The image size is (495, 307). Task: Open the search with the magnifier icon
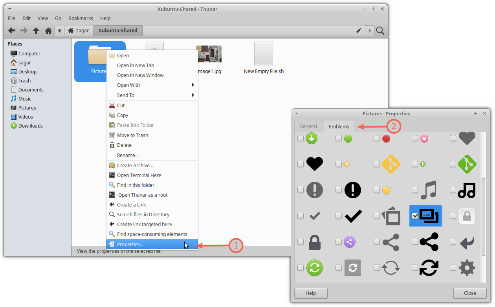tap(380, 30)
